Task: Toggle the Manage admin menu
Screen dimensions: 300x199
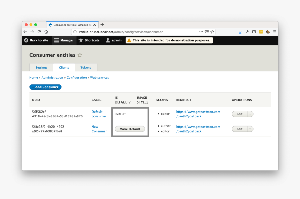Action: point(63,40)
